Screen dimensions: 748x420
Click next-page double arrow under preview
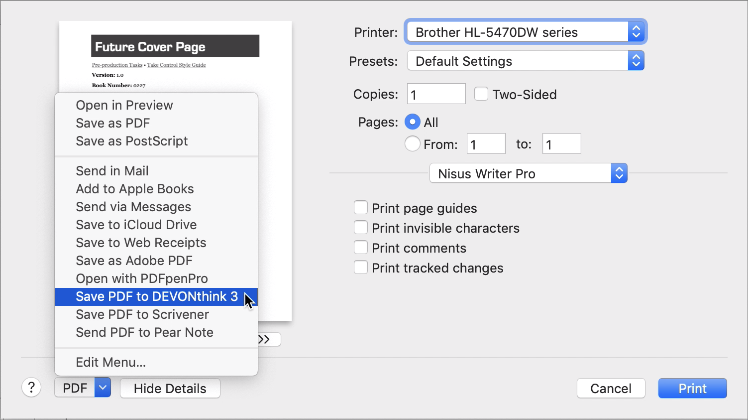pos(269,339)
